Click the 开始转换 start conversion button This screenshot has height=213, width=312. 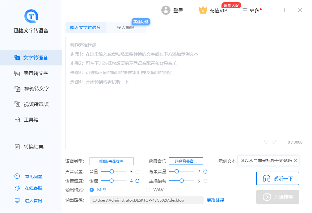[x=278, y=197]
